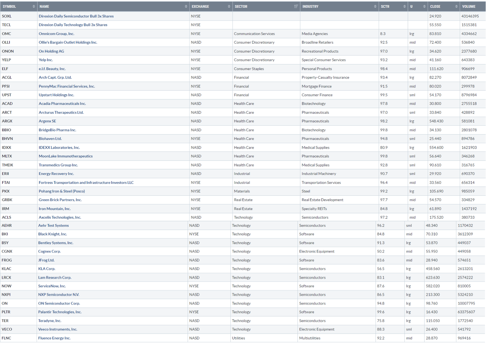
Task: Click the 548.430 close value
Action: click(436, 121)
